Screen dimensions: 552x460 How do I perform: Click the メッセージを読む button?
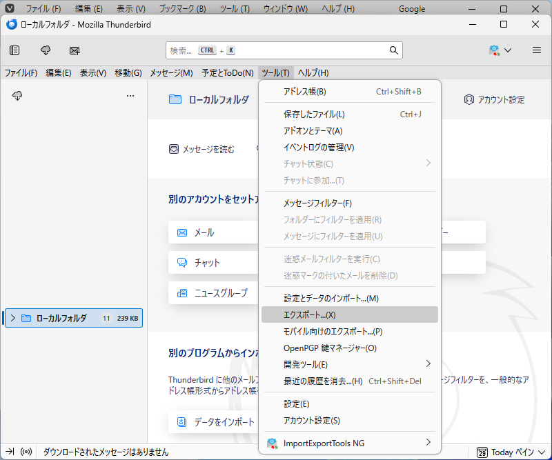pos(201,149)
